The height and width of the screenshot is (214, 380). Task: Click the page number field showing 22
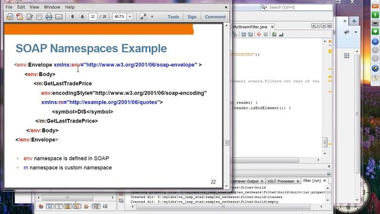click(93, 17)
